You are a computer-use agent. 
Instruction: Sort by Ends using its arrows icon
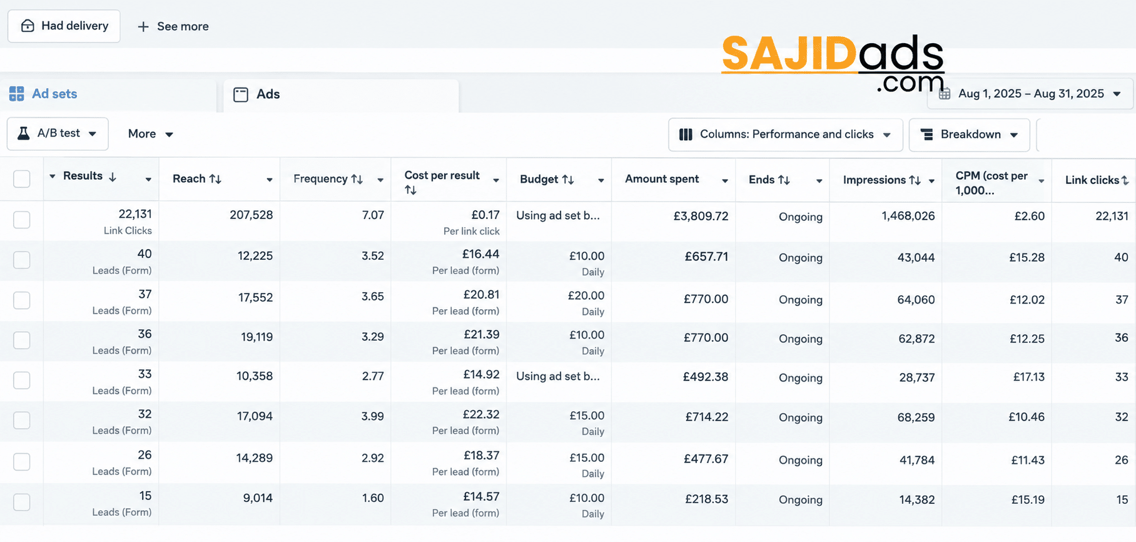784,180
